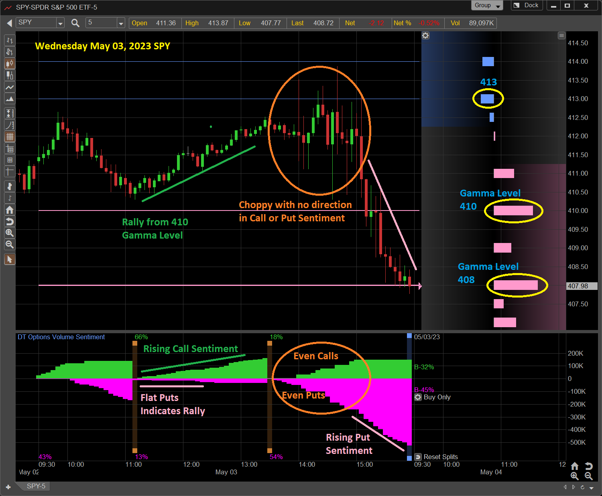The image size is (602, 496).
Task: Click the DT Options Volume Sentiment label
Action: tap(61, 337)
